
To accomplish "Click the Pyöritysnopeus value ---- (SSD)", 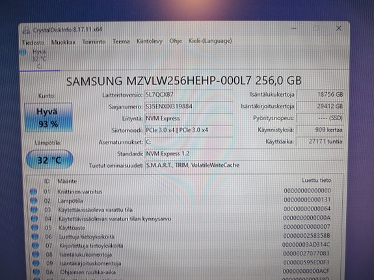I will pyautogui.click(x=320, y=118).
